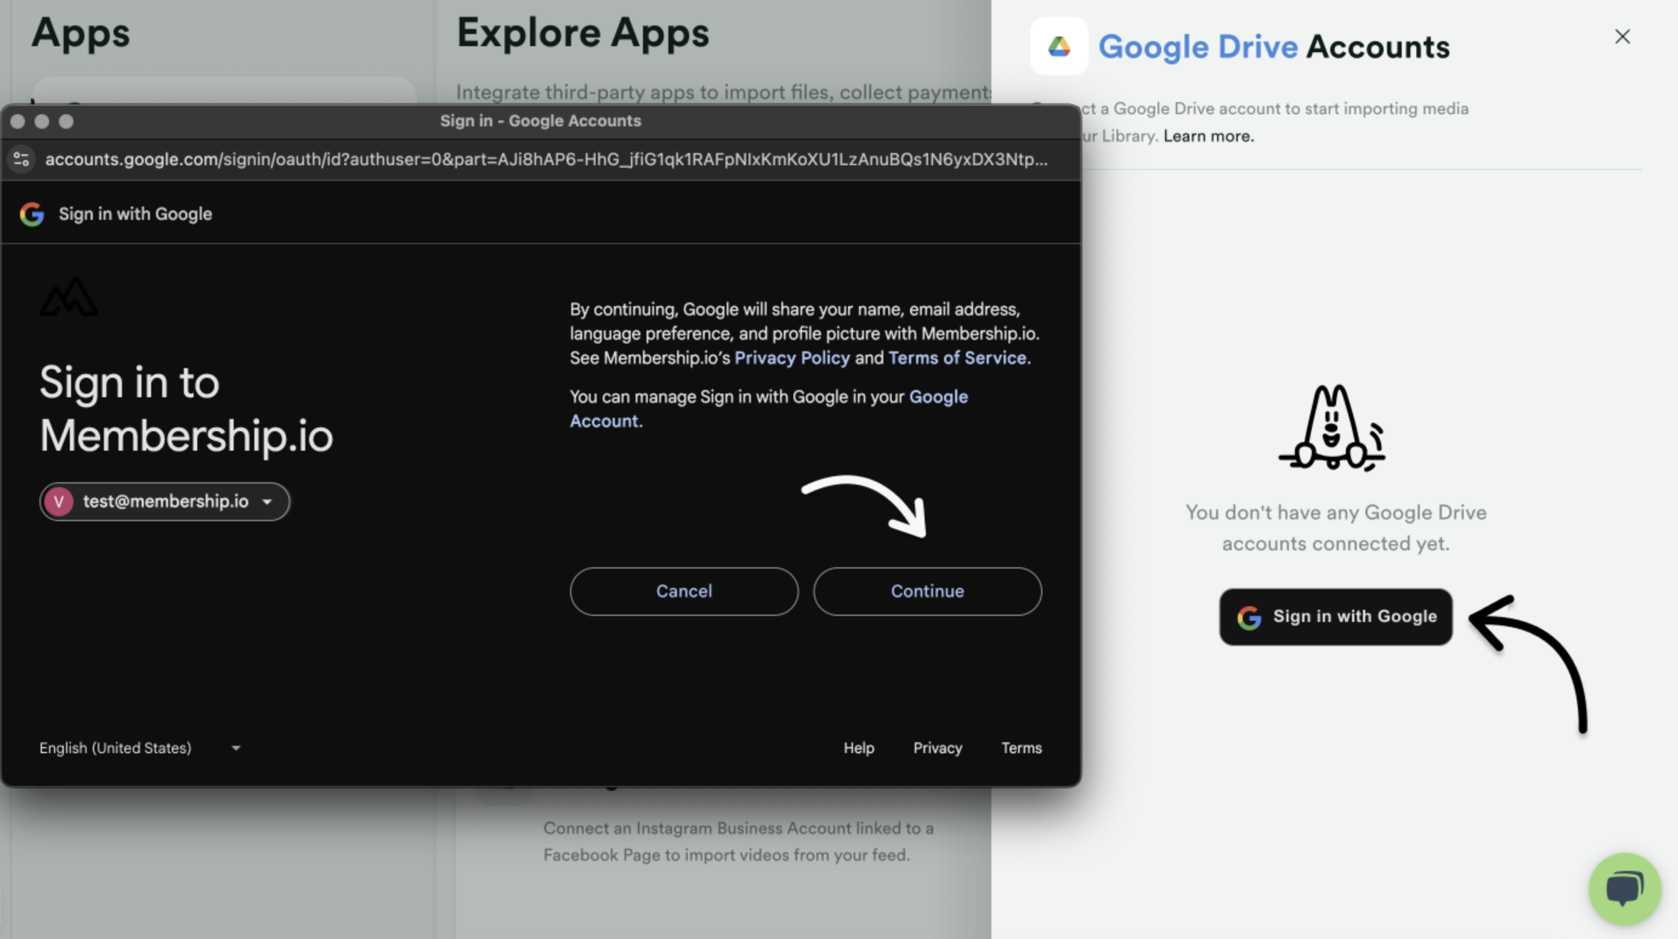1678x939 pixels.
Task: Open the test@membership.io account dropdown
Action: click(x=165, y=501)
